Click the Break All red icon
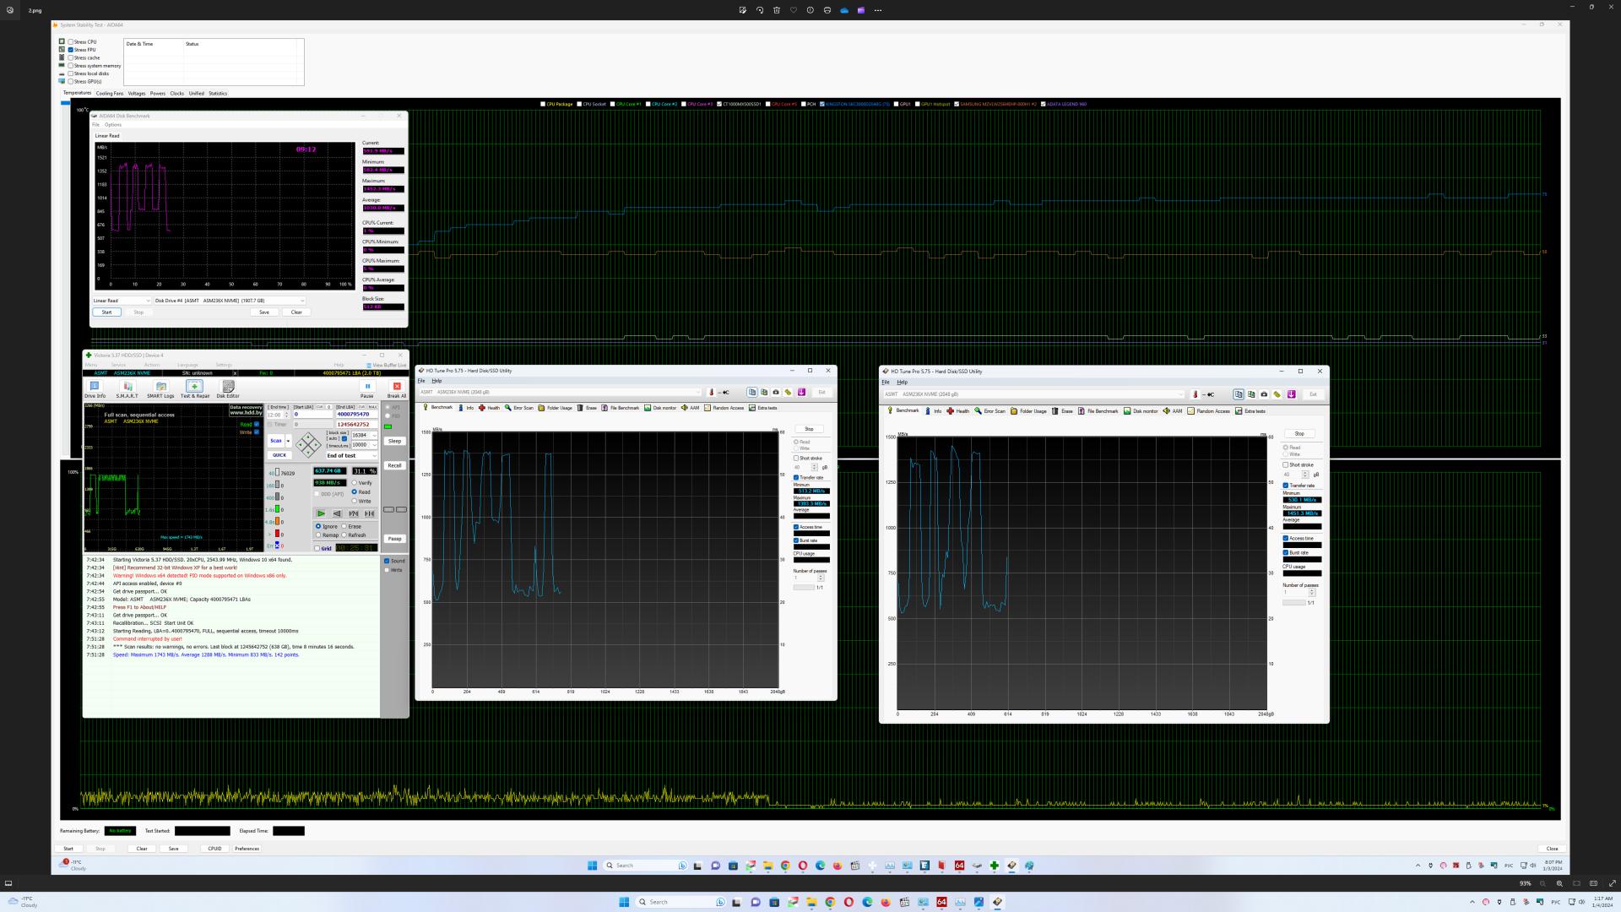Image resolution: width=1621 pixels, height=912 pixels. coord(397,388)
